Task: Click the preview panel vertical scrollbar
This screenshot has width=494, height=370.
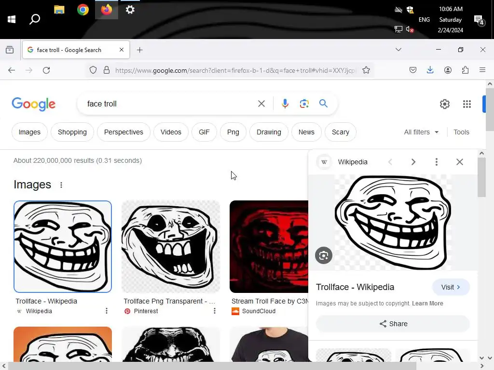Action: 481,177
